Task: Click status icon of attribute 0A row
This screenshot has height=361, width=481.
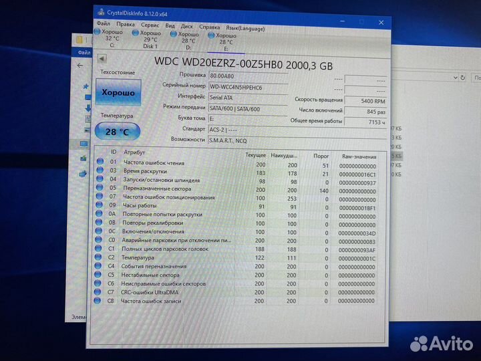Action: (99, 213)
